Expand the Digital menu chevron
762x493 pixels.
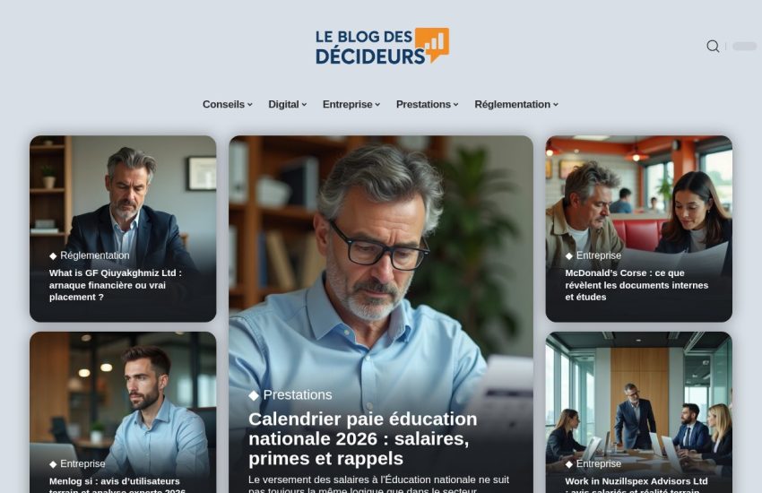point(304,105)
